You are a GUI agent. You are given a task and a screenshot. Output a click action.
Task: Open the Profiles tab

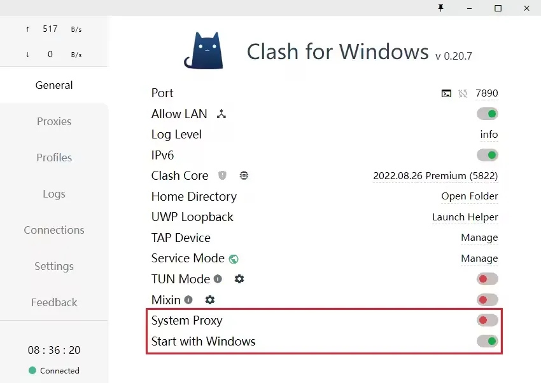pos(54,158)
